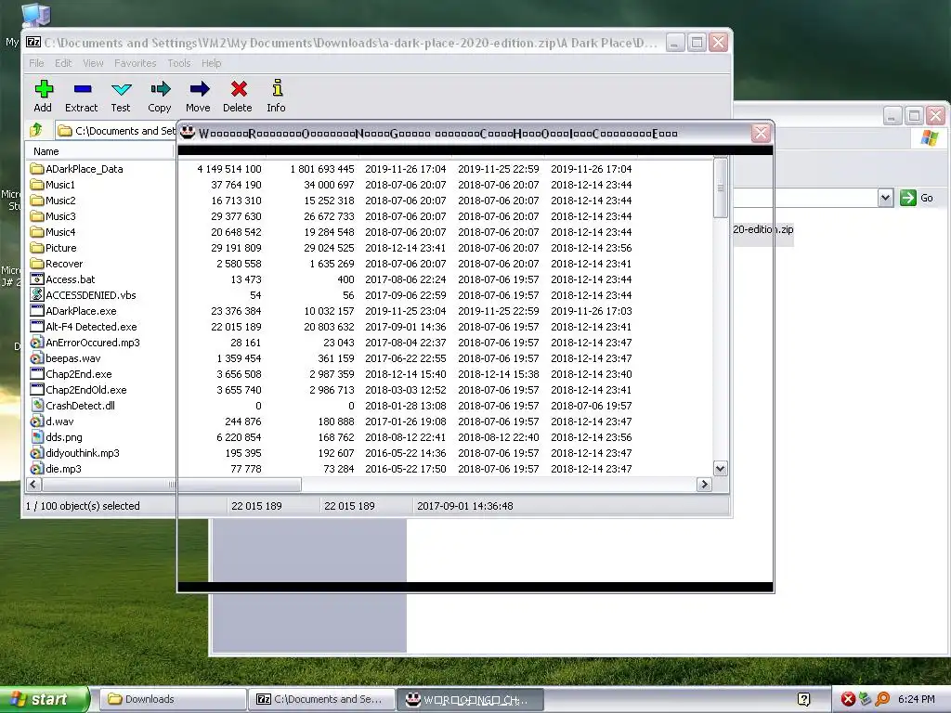Screen dimensions: 951x713
Task: Close the skull-titled popup window
Action: tap(761, 134)
